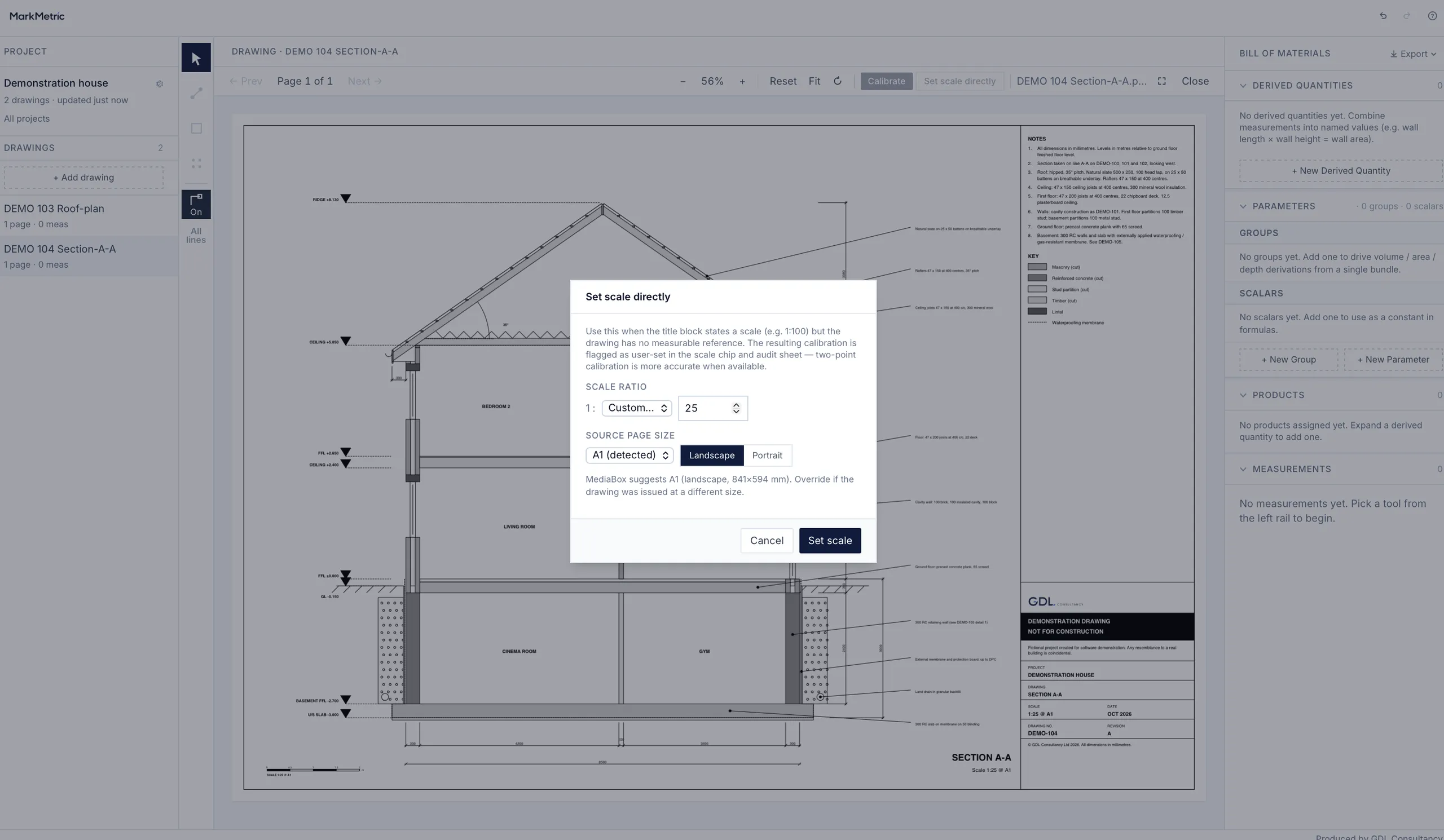Click Reset view
The height and width of the screenshot is (840, 1444).
coord(783,81)
